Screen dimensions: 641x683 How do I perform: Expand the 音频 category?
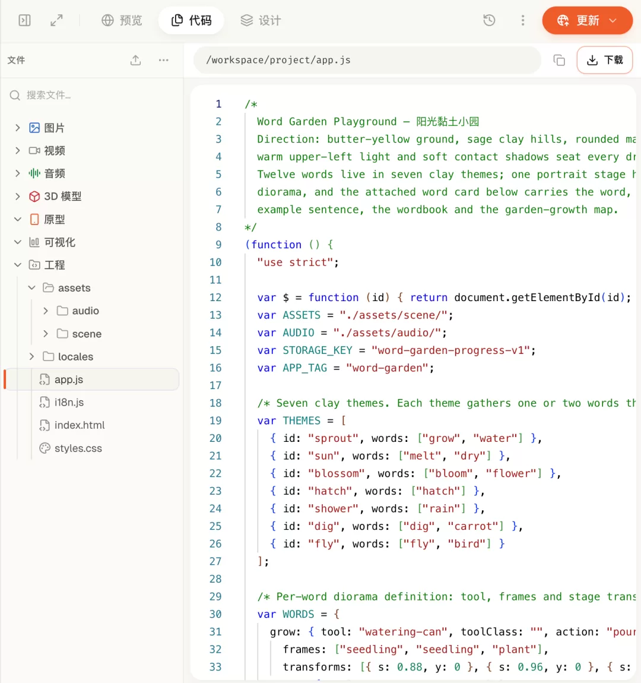pyautogui.click(x=17, y=173)
